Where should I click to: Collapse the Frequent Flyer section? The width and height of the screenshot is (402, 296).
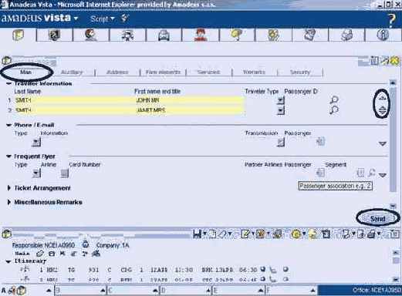click(x=8, y=156)
